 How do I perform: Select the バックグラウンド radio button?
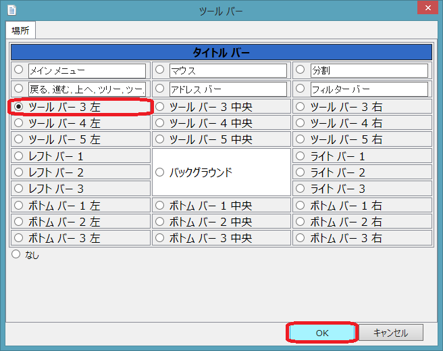[160, 172]
